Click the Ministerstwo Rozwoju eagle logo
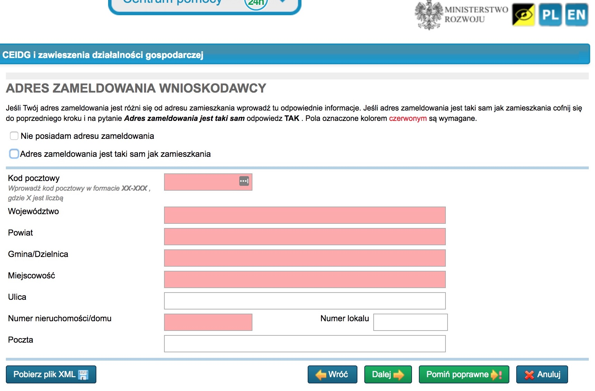The image size is (595, 391). tap(429, 15)
